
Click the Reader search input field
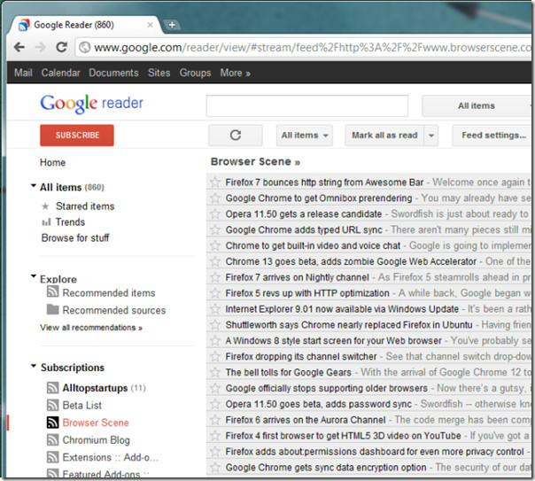[x=307, y=105]
